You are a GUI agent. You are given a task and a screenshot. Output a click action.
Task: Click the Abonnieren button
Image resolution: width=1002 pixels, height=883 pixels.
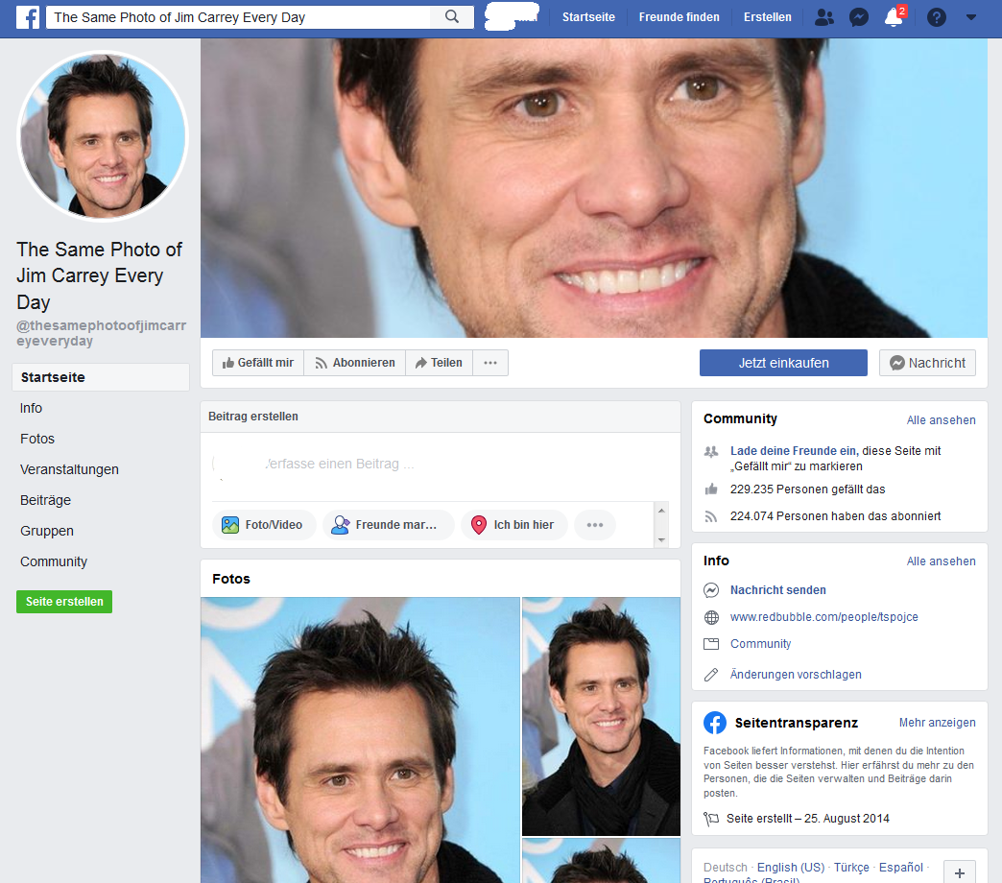click(x=355, y=362)
